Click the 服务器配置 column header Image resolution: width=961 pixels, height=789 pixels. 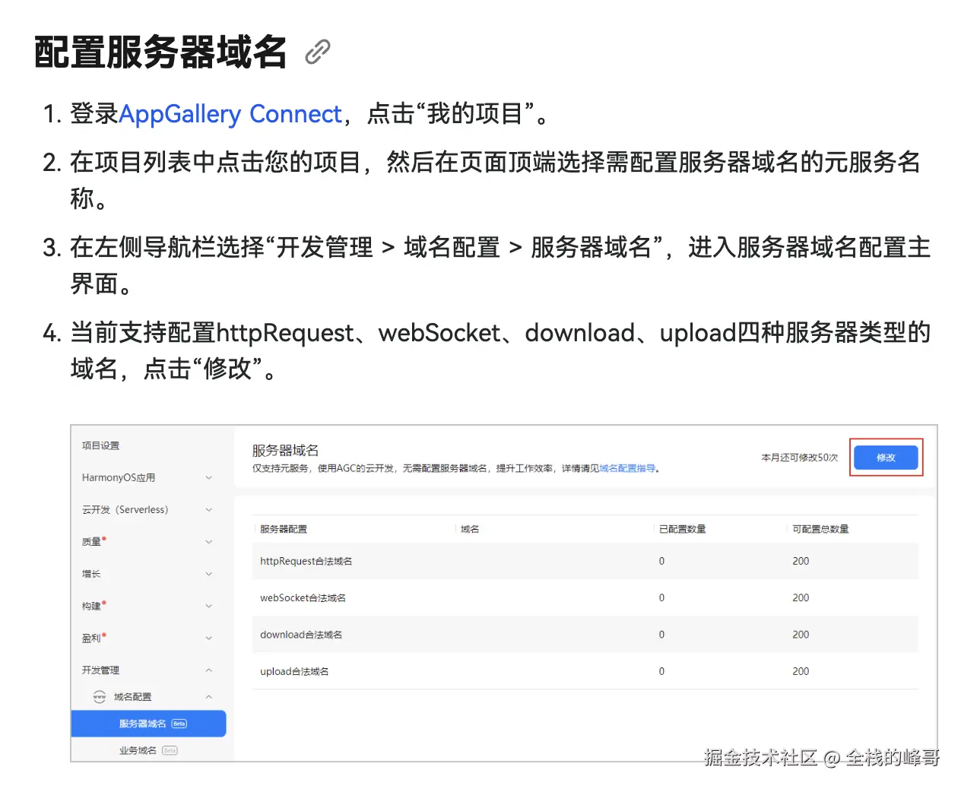[284, 529]
